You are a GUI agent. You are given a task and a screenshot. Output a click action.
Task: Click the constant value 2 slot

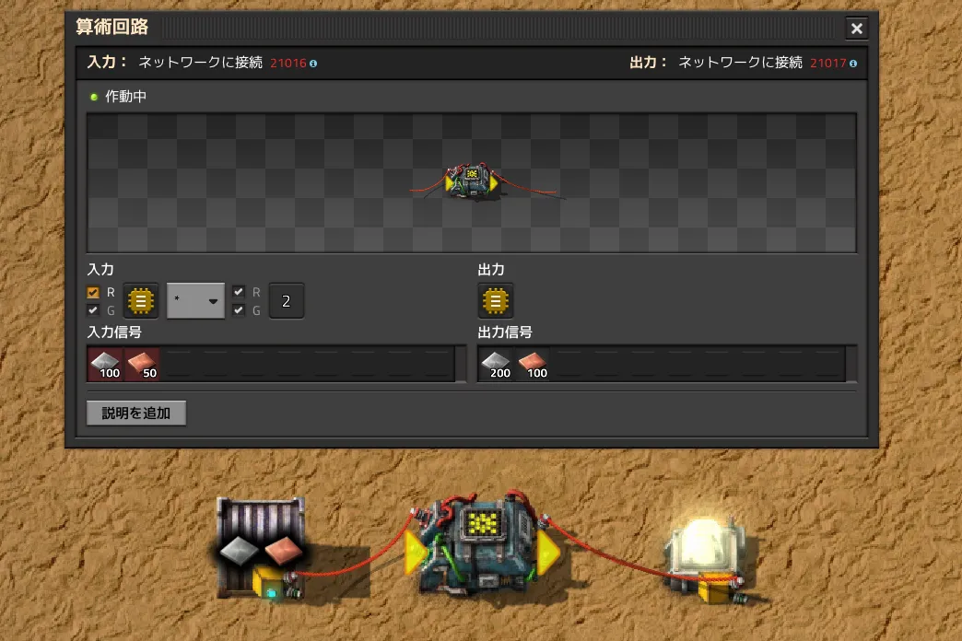click(x=287, y=300)
